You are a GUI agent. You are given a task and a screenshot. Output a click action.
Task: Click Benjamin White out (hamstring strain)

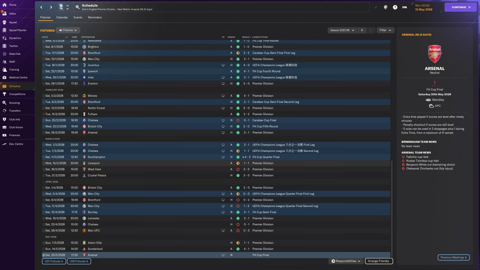430,165
